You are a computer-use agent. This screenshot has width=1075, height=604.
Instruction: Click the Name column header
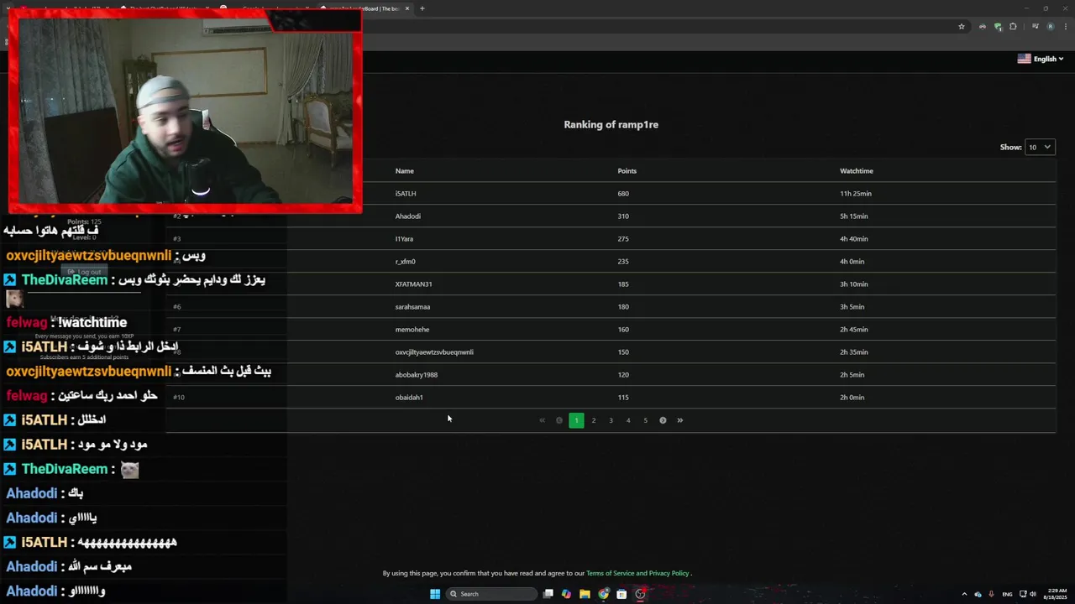(x=405, y=171)
